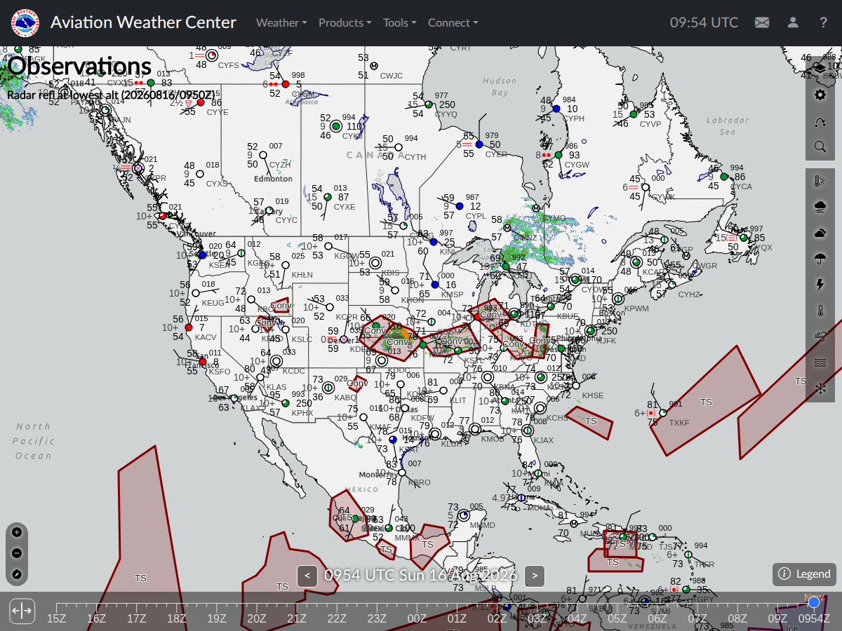Zoom out with the minus button

[x=17, y=553]
